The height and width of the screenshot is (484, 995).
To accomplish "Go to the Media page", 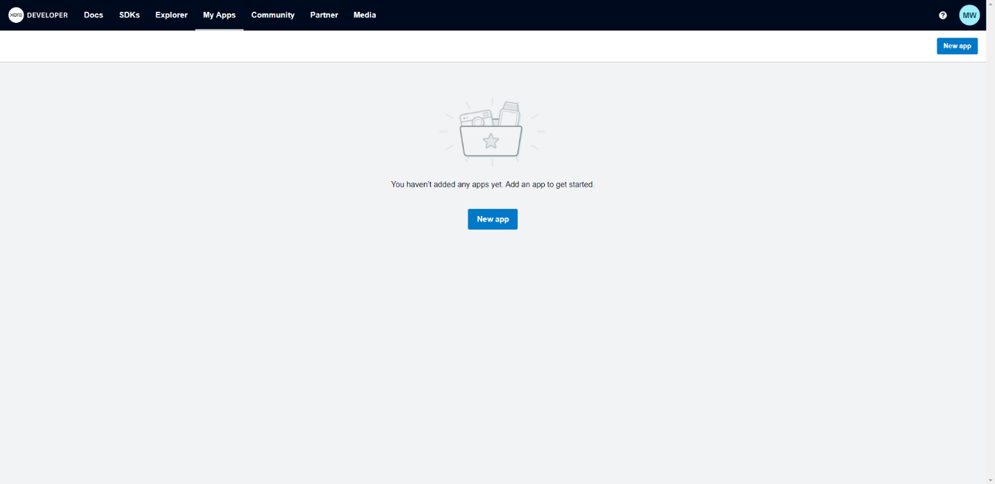I will pyautogui.click(x=364, y=15).
